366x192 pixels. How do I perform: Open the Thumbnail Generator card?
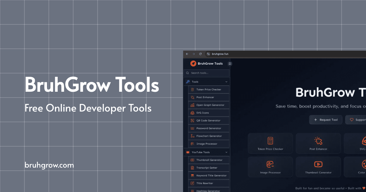318,167
